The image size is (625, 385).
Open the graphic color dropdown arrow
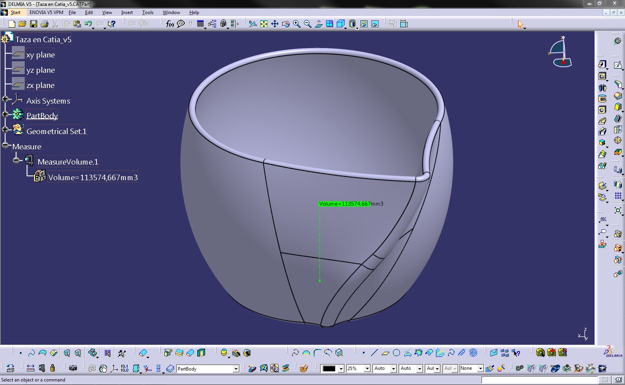click(341, 369)
